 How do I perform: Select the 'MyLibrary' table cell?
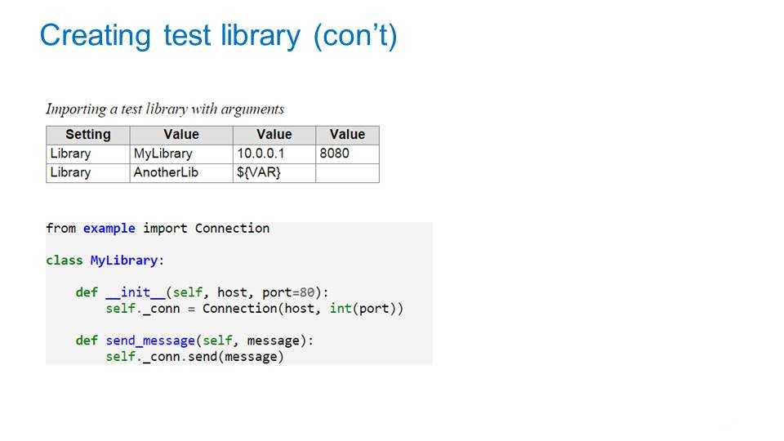coord(163,154)
